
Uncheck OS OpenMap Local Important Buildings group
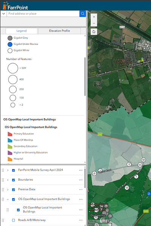(x=14, y=199)
